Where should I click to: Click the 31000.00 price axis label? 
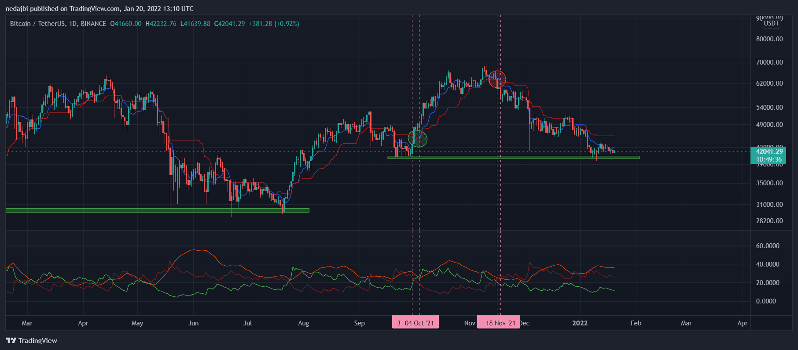coord(769,205)
